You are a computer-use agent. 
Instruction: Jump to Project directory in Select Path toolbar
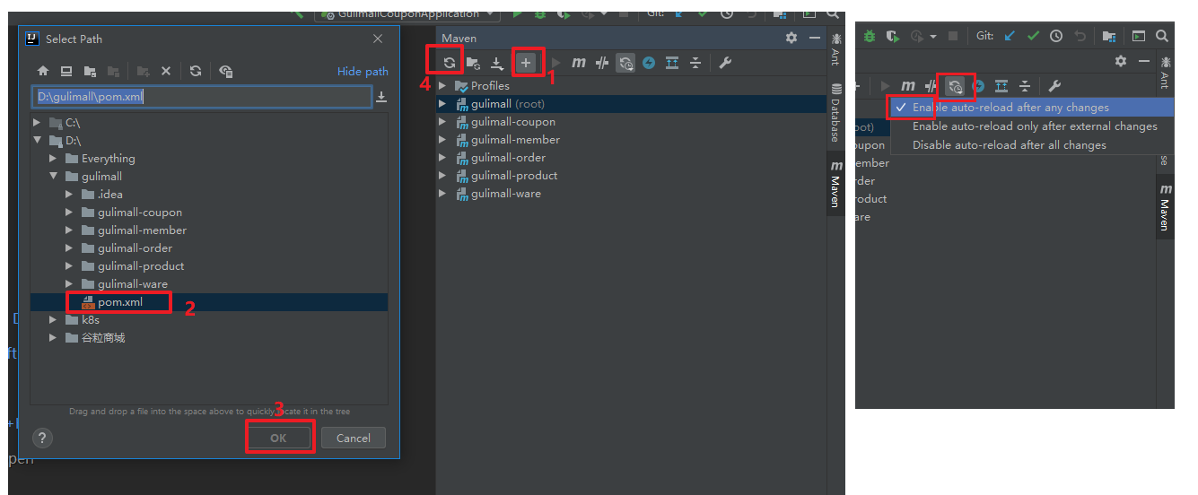pyautogui.click(x=90, y=71)
